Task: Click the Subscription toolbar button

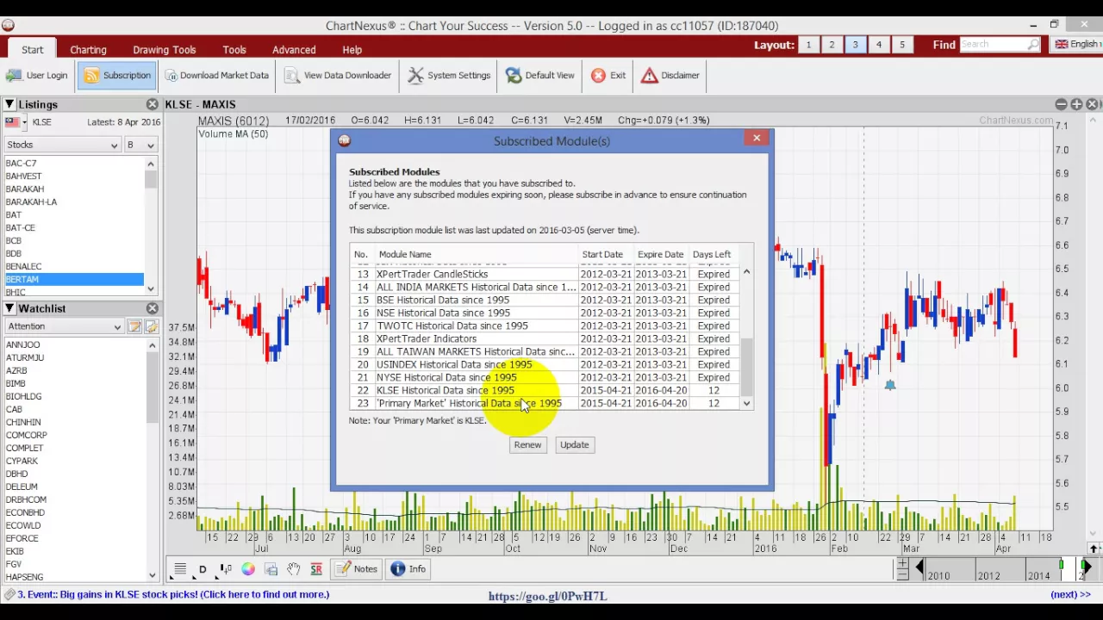Action: (117, 75)
